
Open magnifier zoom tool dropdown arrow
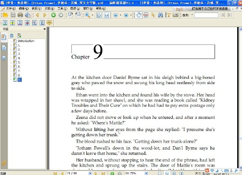pos(92,15)
